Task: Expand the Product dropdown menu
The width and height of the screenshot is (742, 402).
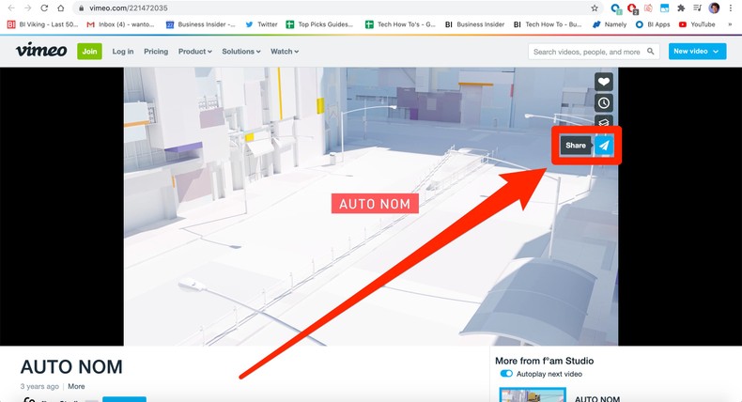Action: point(194,52)
